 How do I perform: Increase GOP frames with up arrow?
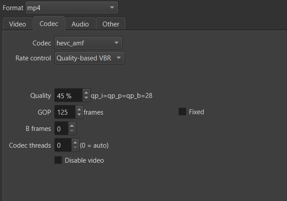79,109
